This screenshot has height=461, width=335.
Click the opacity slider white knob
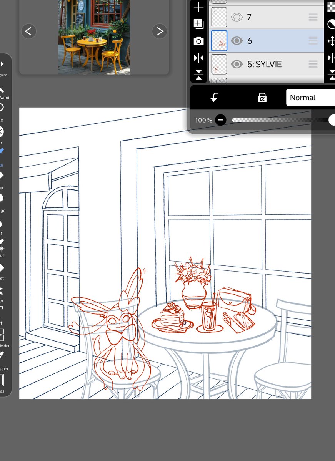(332, 120)
